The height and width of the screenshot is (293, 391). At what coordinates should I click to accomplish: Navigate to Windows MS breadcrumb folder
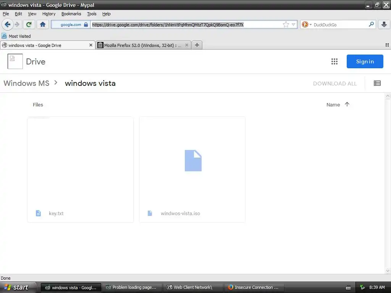pyautogui.click(x=26, y=83)
